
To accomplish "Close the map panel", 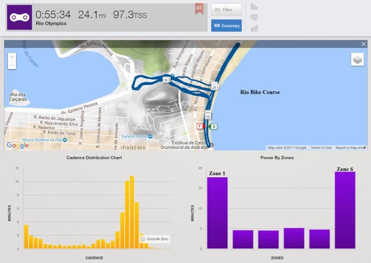I will (364, 44).
